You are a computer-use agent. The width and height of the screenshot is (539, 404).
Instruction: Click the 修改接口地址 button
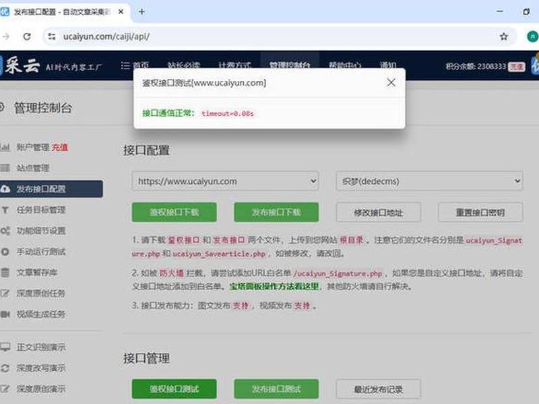[379, 213]
